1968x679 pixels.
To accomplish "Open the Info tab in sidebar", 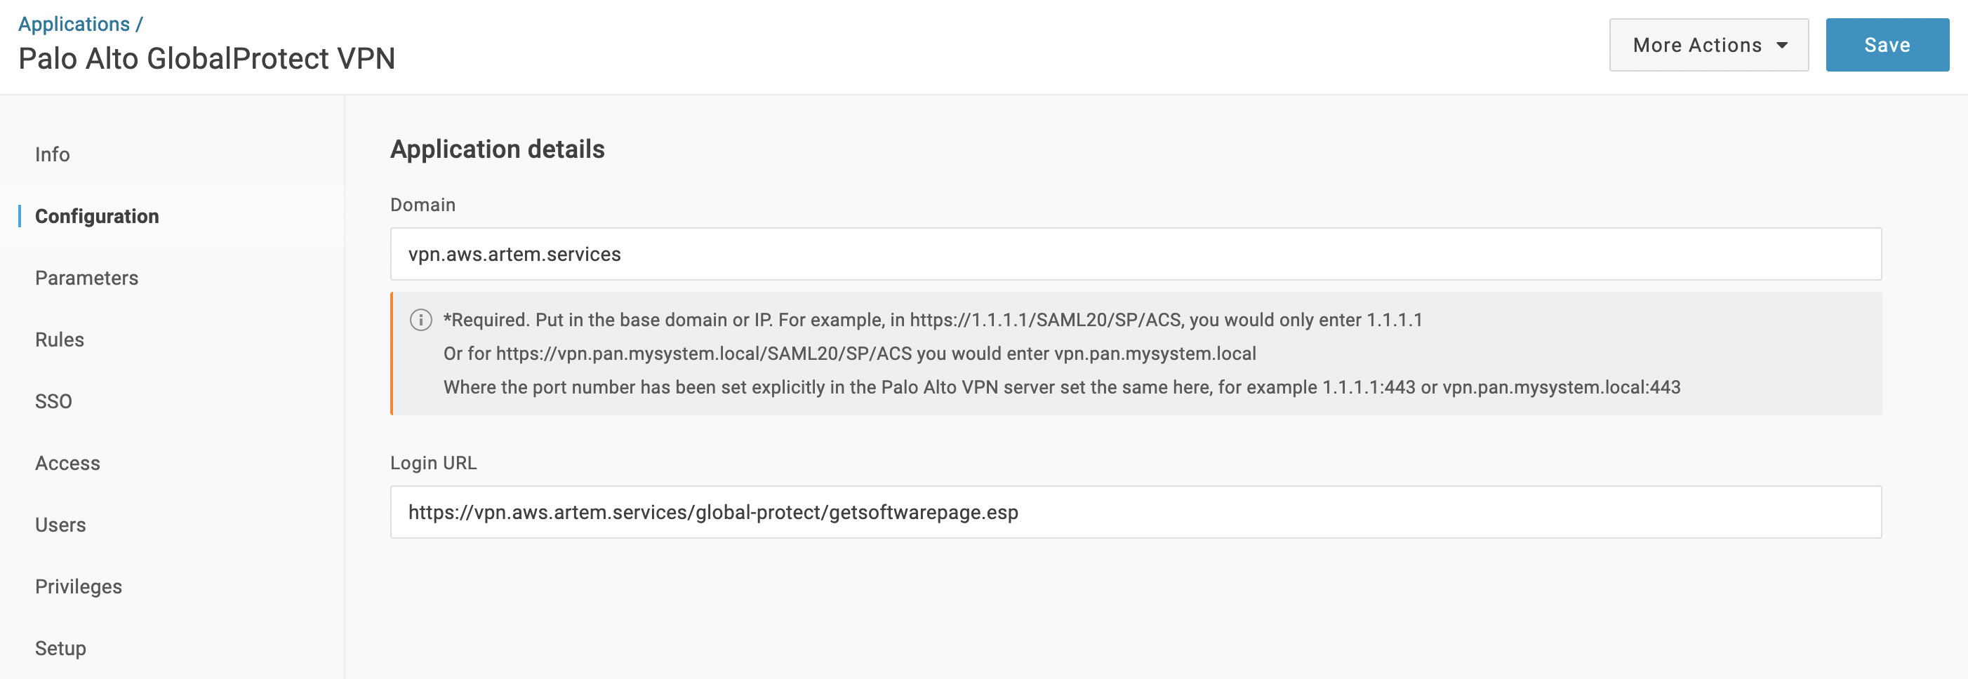I will coord(53,154).
